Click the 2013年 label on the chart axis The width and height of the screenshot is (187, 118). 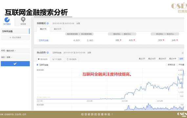point(125,101)
